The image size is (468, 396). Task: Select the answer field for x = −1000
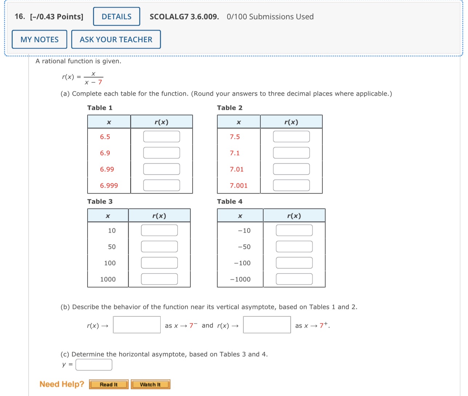(x=294, y=279)
